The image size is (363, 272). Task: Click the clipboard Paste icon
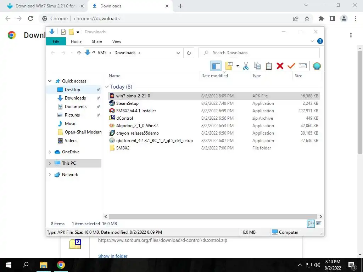(269, 66)
